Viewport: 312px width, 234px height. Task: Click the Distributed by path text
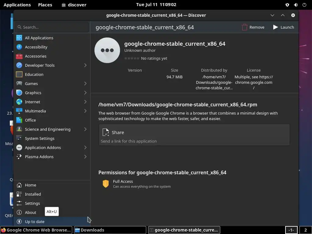(214, 82)
